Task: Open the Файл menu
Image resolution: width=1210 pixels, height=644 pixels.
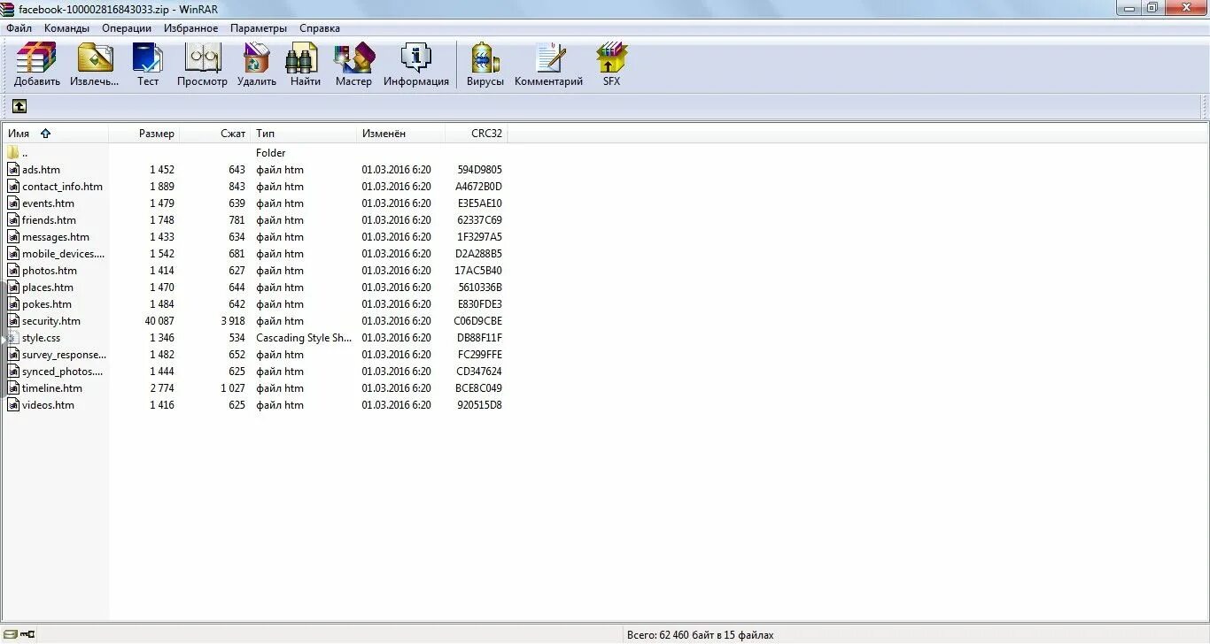Action: tap(19, 28)
